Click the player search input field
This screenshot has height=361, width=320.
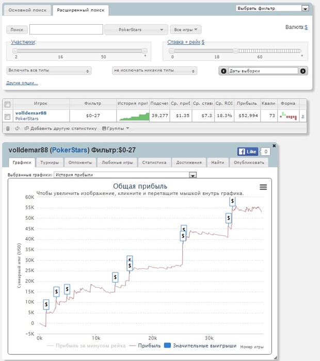pos(66,29)
